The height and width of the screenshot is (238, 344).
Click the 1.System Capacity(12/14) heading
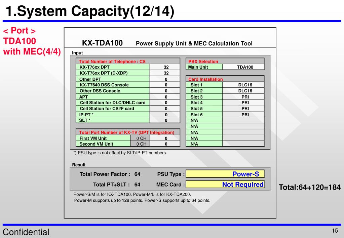90,11
